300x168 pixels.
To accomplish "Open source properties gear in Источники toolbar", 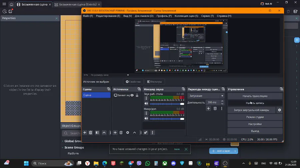I will coord(128,132).
